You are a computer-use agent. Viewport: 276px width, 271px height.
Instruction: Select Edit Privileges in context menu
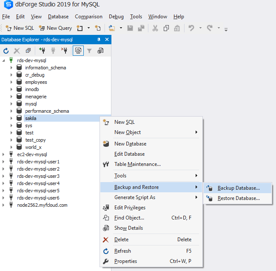click(151, 208)
